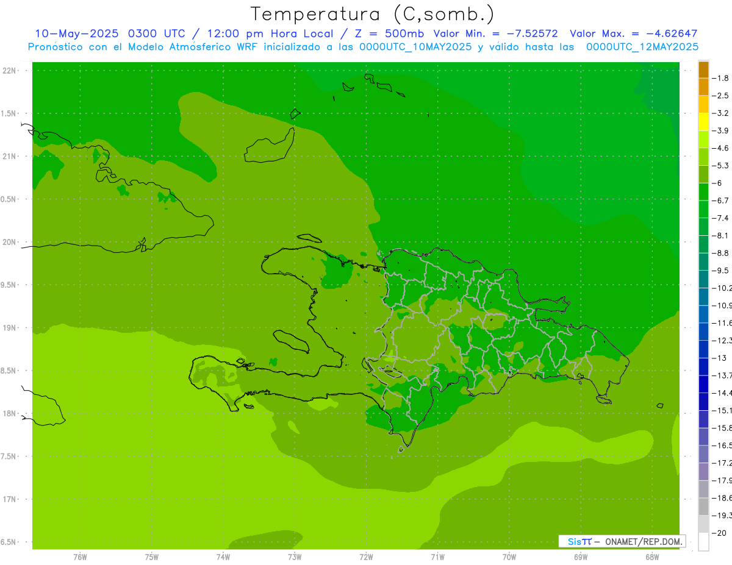Click the '22N' latitude label
732x565 pixels.
[x=10, y=71]
